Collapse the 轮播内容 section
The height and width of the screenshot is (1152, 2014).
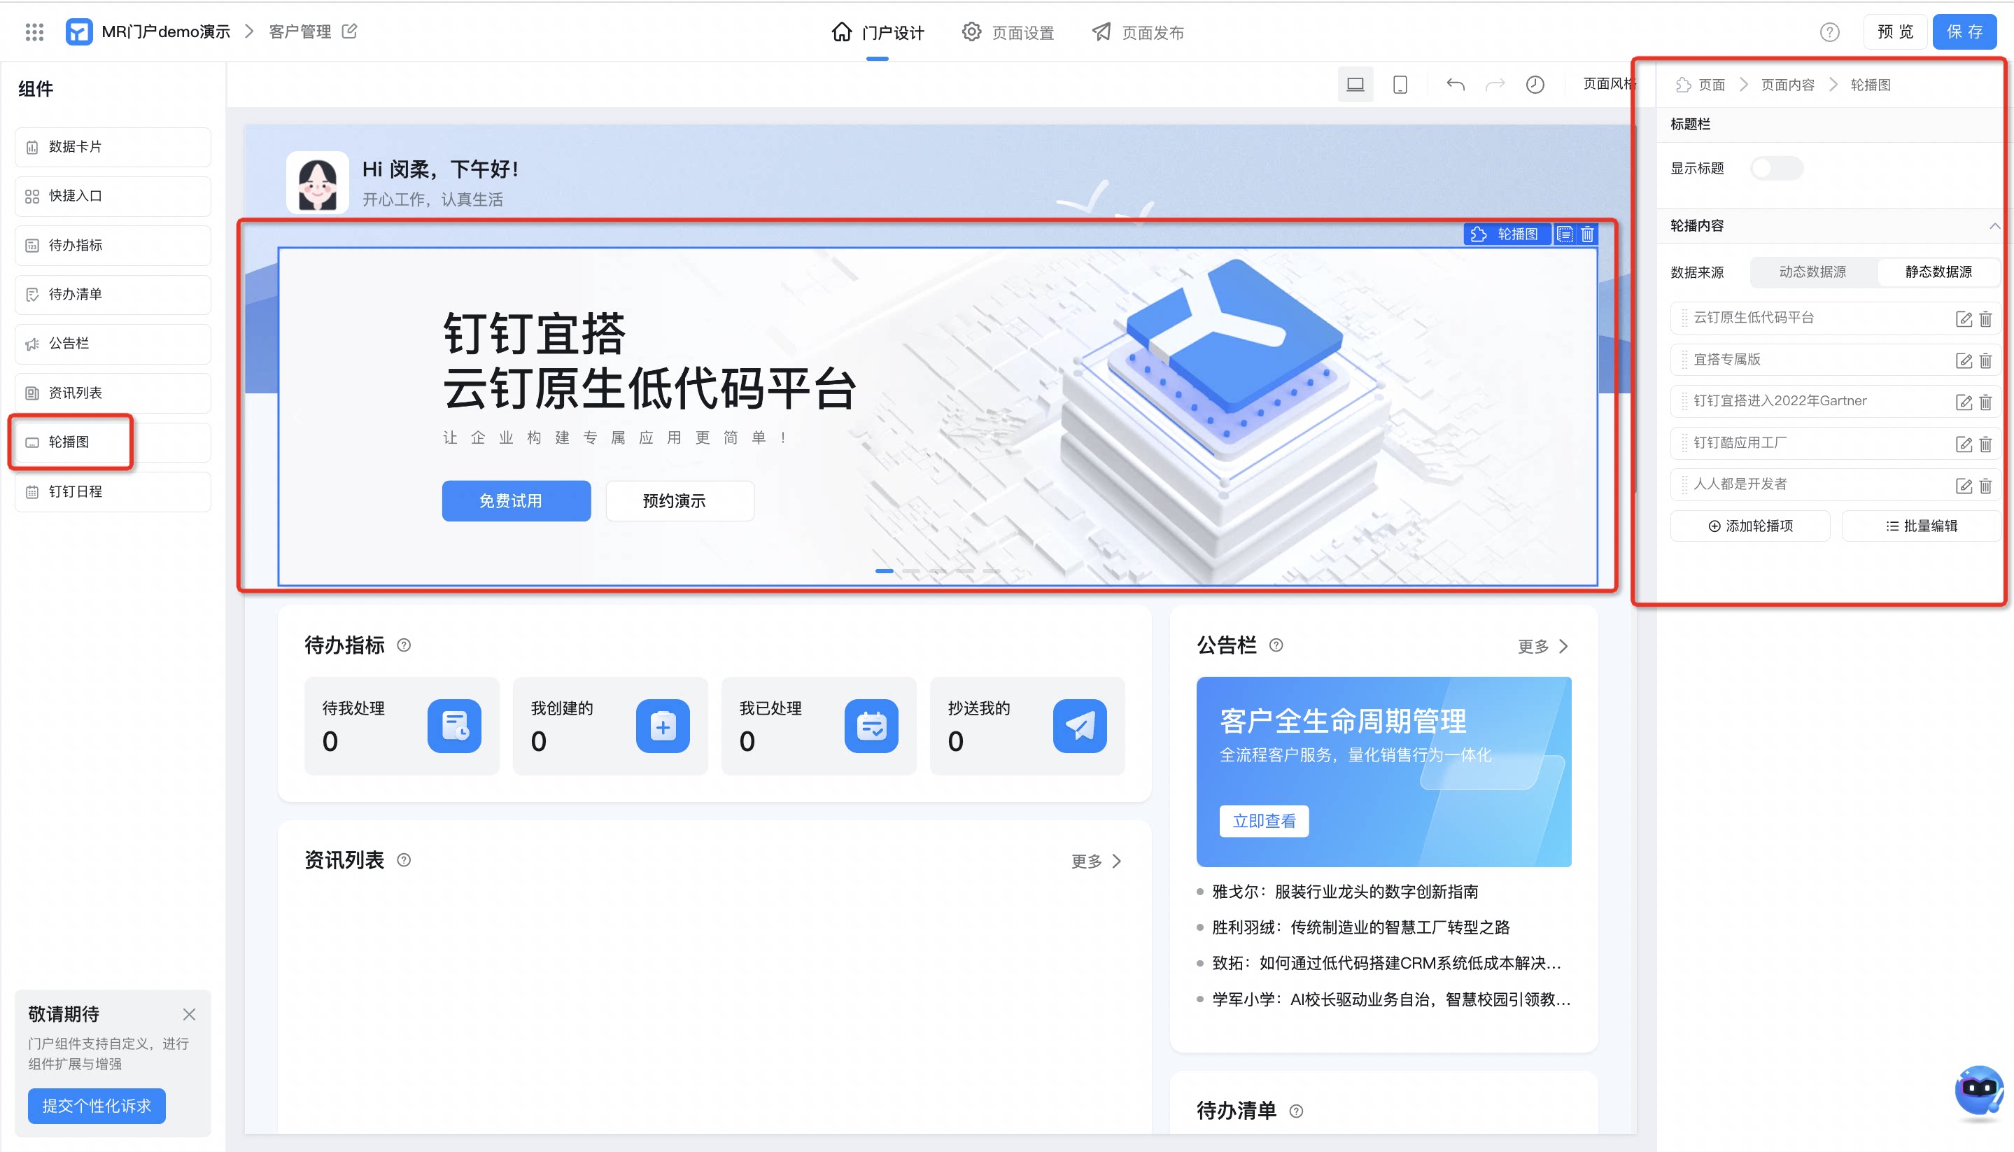click(1994, 226)
